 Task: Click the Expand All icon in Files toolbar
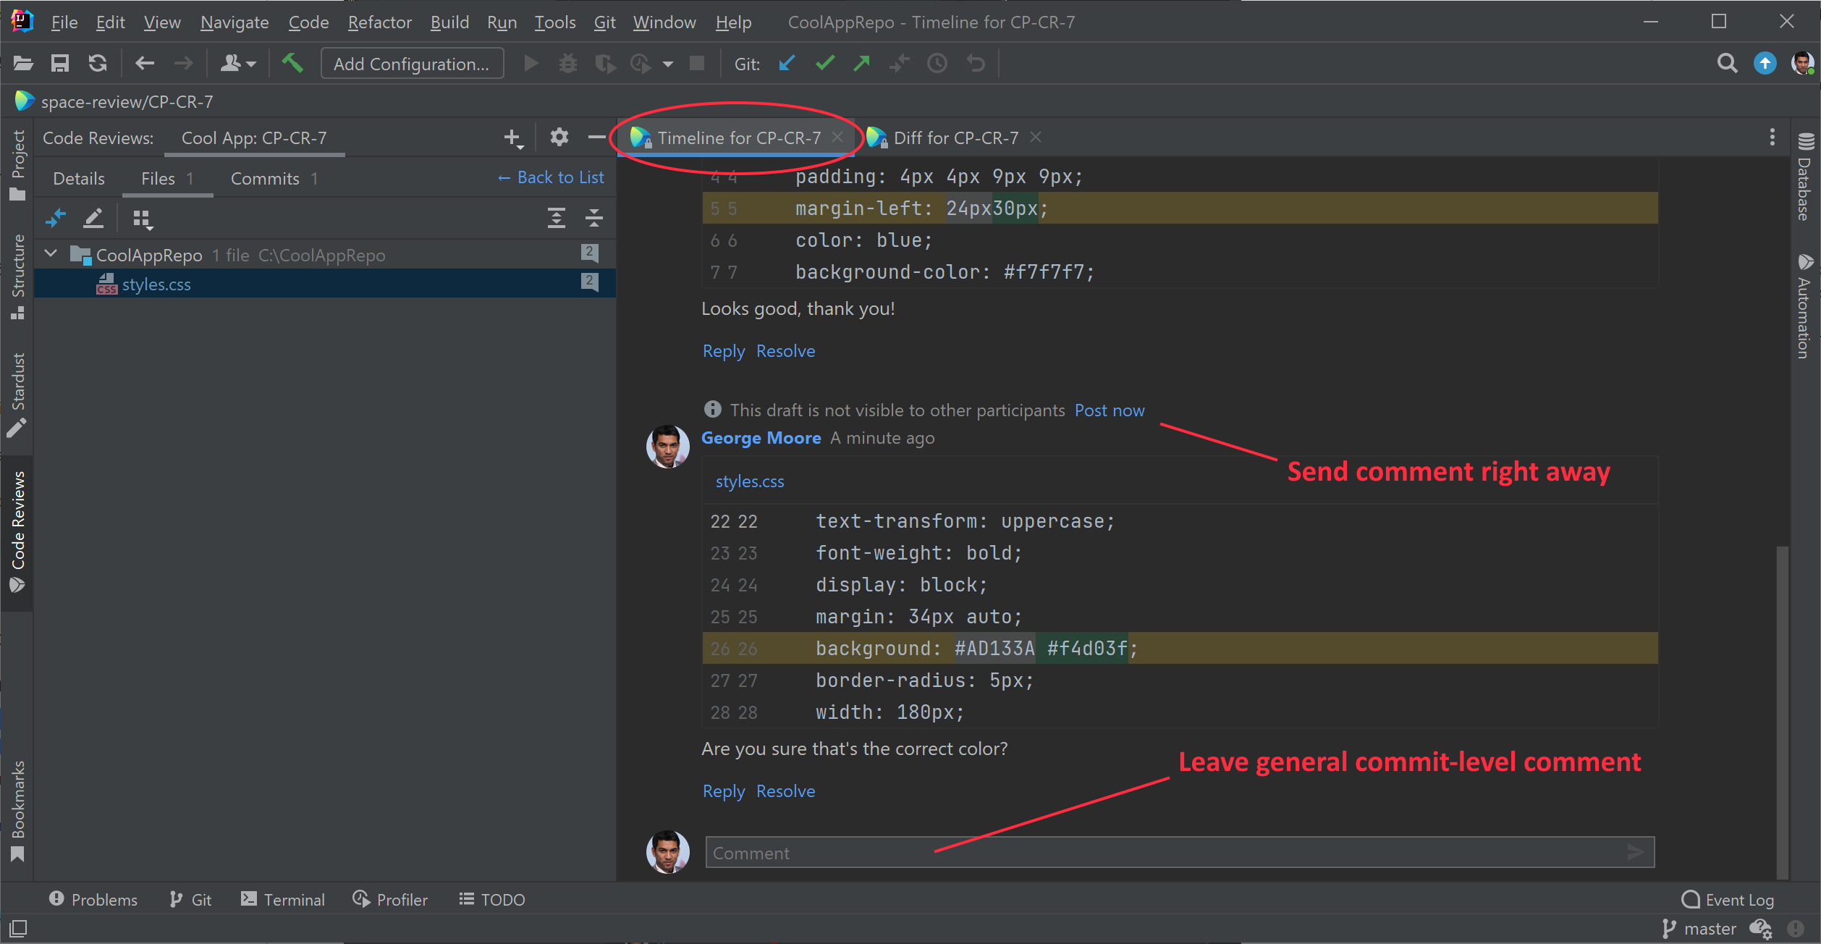556,218
